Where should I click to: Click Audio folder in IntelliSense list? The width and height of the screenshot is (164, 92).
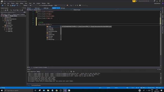49,27
